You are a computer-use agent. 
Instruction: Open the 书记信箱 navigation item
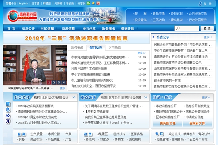click(47, 28)
